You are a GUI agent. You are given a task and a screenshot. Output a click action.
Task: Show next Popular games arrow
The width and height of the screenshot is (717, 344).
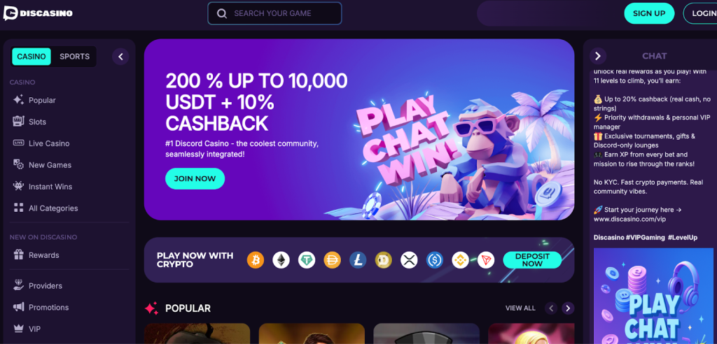click(x=568, y=308)
